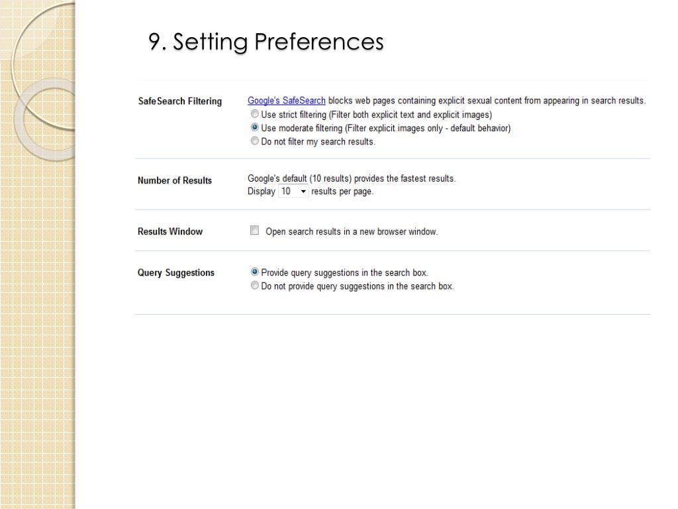Choose the 'Do not filter' radio button
This screenshot has width=678, height=509.
point(255,141)
